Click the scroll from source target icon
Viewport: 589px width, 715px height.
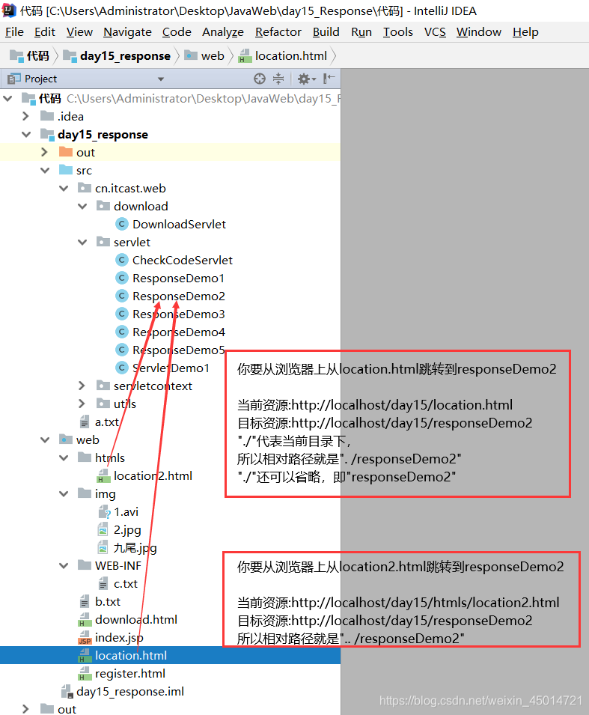point(260,79)
